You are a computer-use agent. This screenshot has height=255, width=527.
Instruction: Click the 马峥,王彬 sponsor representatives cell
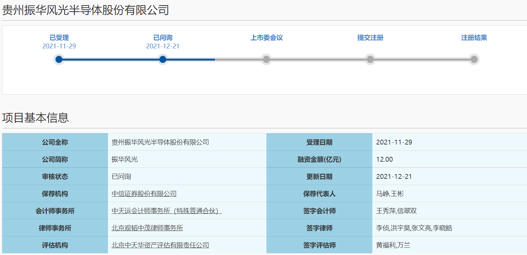(390, 194)
